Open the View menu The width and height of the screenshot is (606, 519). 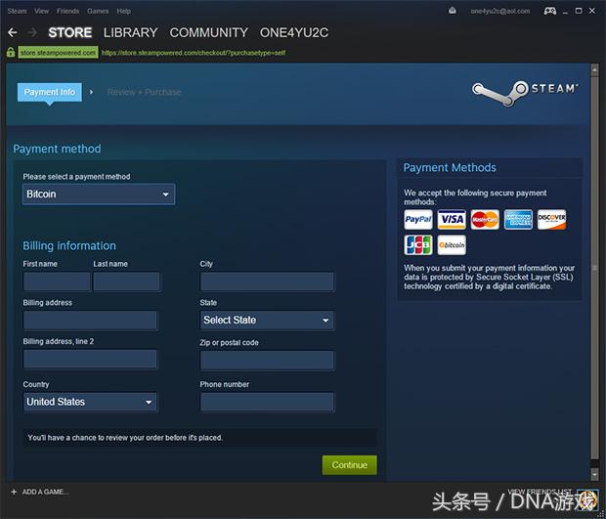(x=41, y=11)
